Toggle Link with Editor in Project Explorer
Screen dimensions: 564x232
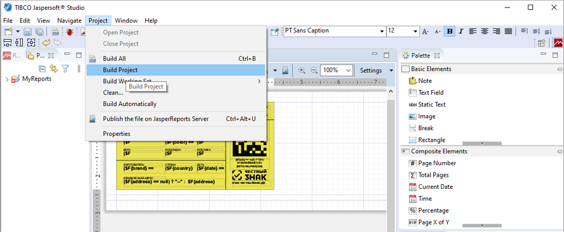54,68
